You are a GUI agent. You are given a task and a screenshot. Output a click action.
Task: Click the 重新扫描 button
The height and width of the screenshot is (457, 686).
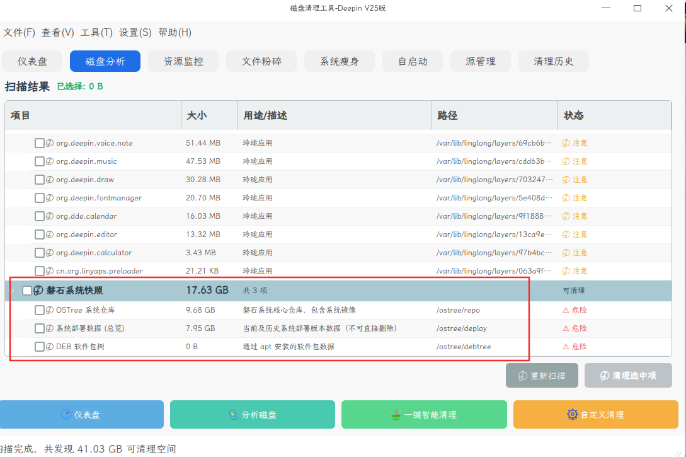point(542,376)
